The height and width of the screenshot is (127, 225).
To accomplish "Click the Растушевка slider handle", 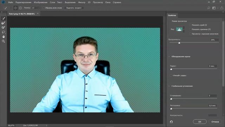I will pos(171,109).
